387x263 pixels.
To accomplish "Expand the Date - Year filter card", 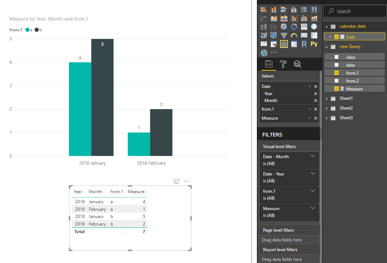I will tap(313, 173).
